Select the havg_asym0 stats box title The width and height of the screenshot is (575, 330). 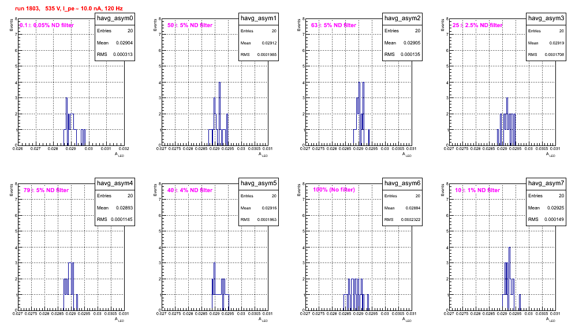(115, 18)
